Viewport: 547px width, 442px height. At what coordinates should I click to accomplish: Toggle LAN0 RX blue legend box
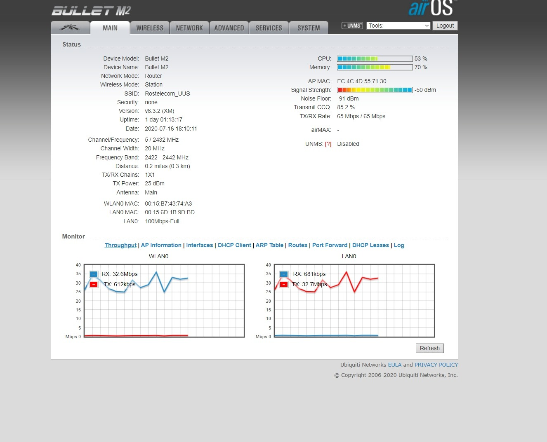284,274
